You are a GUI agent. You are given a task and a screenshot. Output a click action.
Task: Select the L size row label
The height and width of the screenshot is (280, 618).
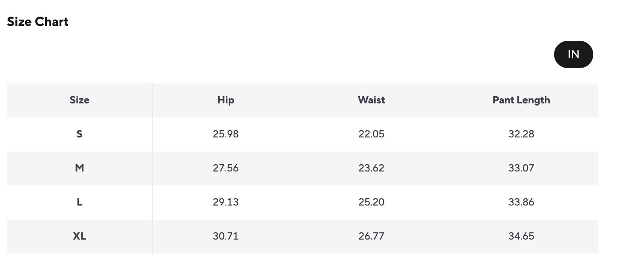[79, 202]
